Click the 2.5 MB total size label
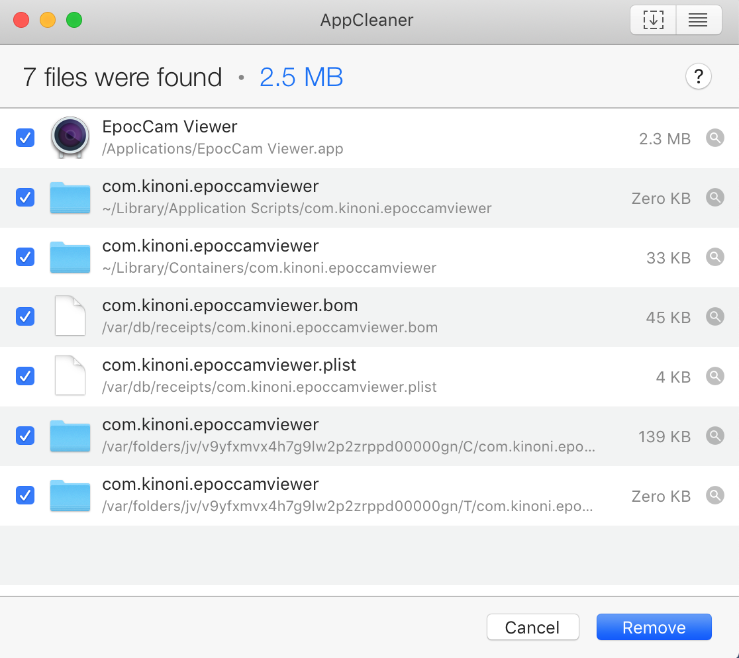This screenshot has height=658, width=739. click(x=301, y=77)
